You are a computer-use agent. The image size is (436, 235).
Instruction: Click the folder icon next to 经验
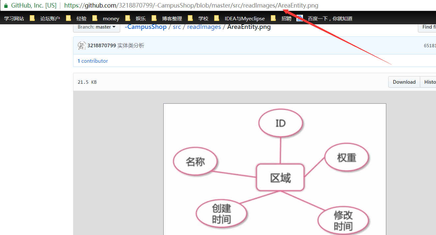pyautogui.click(x=68, y=18)
